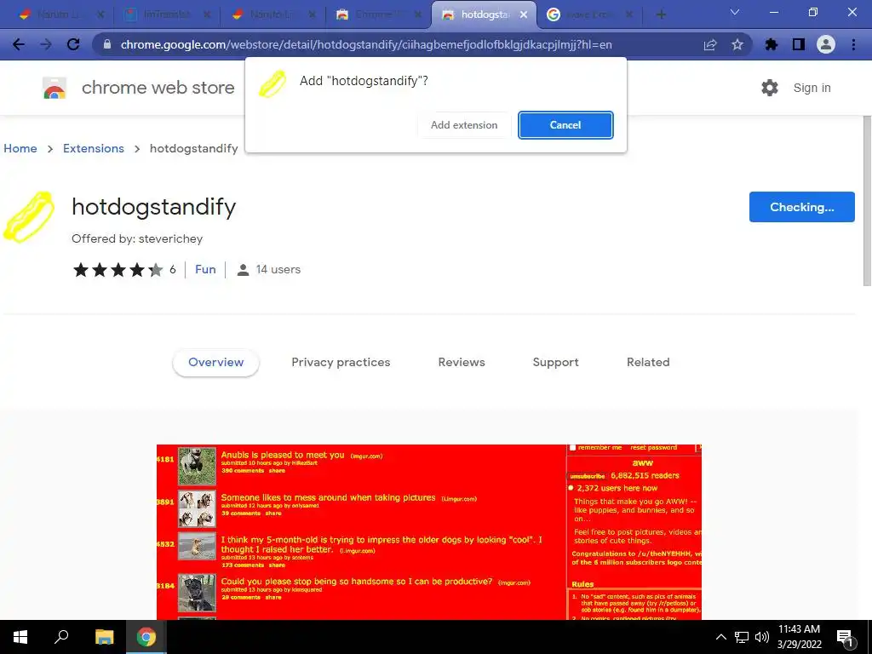Open the Related tab
Screen dimensions: 872x654
click(648, 363)
